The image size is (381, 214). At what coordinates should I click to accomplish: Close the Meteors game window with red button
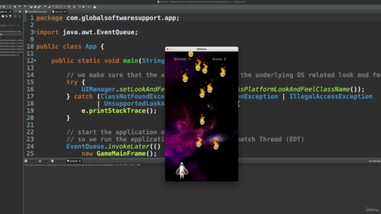pyautogui.click(x=167, y=49)
